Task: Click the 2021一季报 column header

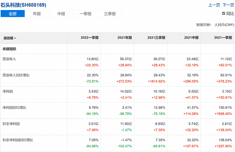Action: [x=223, y=38]
